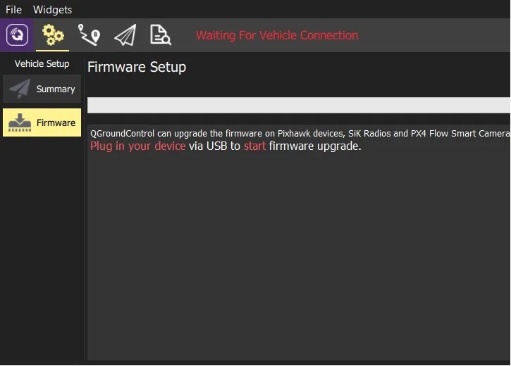Open the File menu
The image size is (511, 366).
(x=13, y=9)
